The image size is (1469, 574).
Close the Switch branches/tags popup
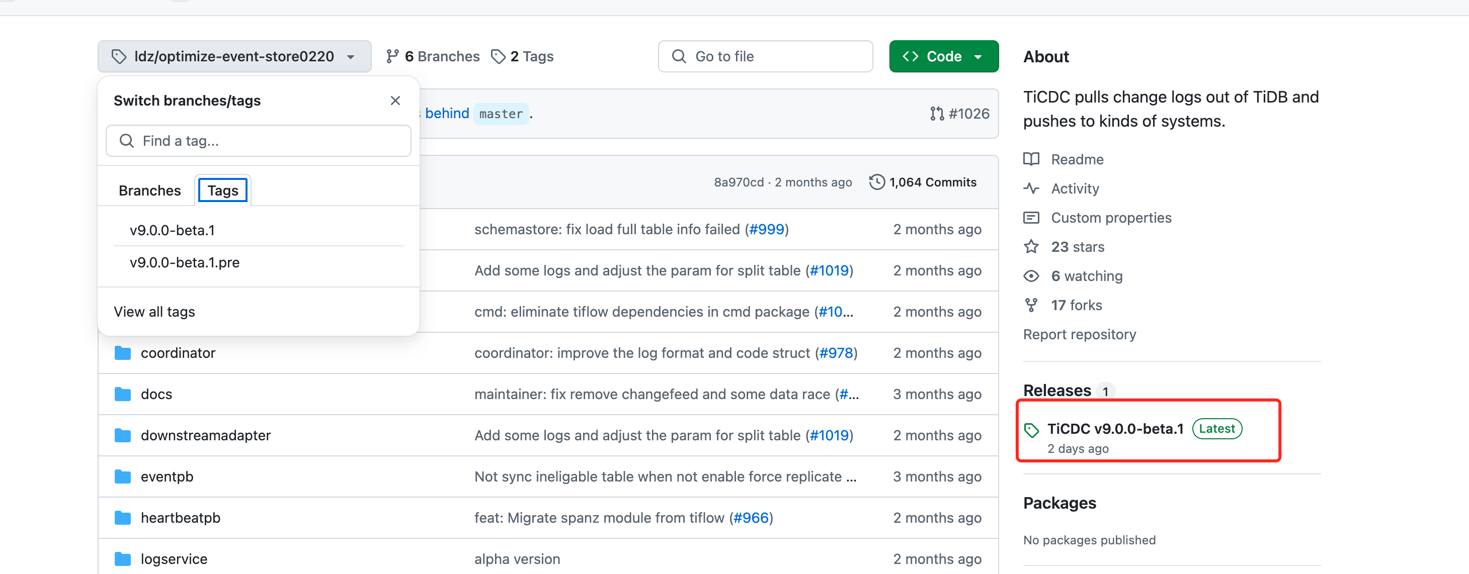(x=395, y=101)
